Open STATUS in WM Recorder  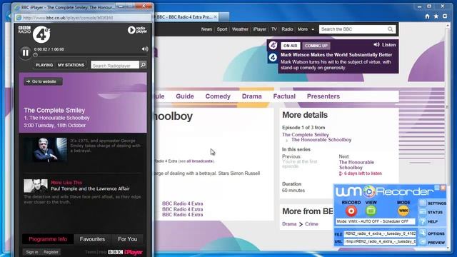pos(431,213)
